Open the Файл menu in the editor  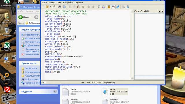[x=44, y=3]
